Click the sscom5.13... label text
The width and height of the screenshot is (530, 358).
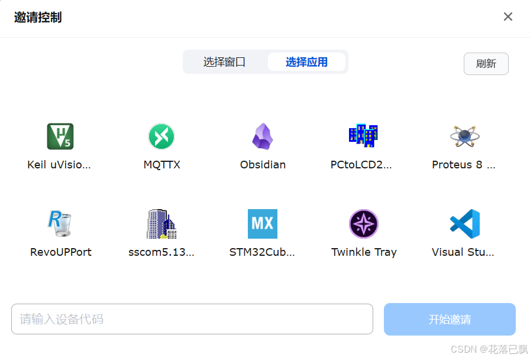(x=161, y=252)
